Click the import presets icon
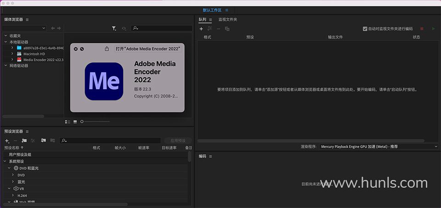 pyautogui.click(x=43, y=140)
